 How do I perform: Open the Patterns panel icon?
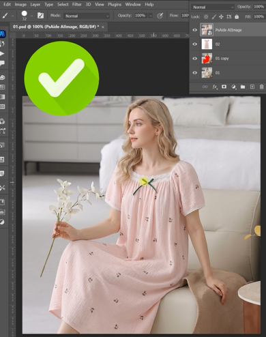(x=2, y=106)
